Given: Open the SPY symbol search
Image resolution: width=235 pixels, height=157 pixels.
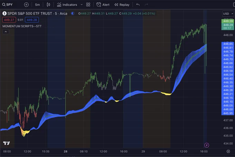Looking at the screenshot, I should coord(7,4).
